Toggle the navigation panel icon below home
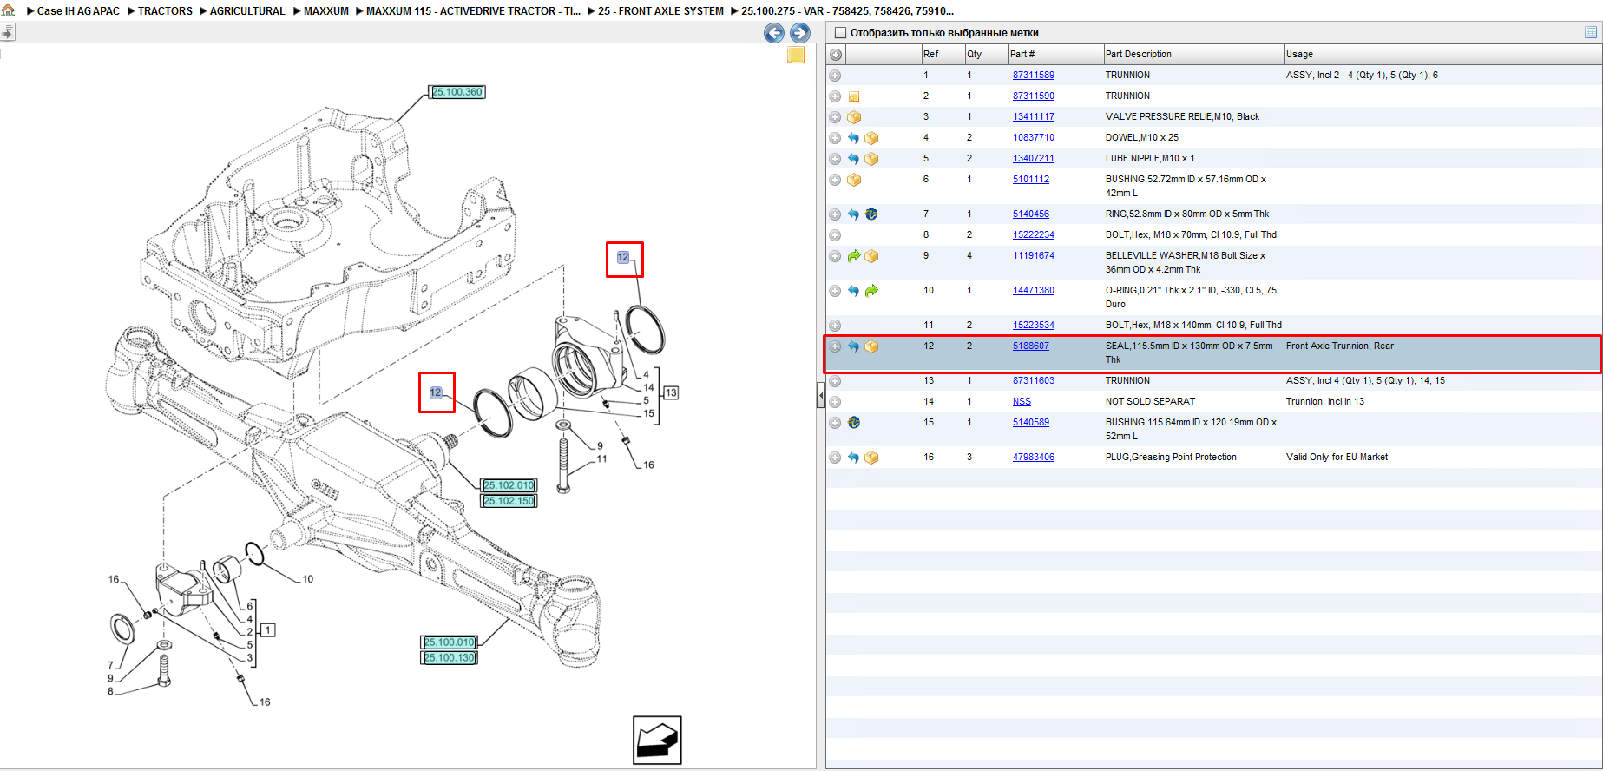Image resolution: width=1603 pixels, height=771 pixels. tap(8, 32)
